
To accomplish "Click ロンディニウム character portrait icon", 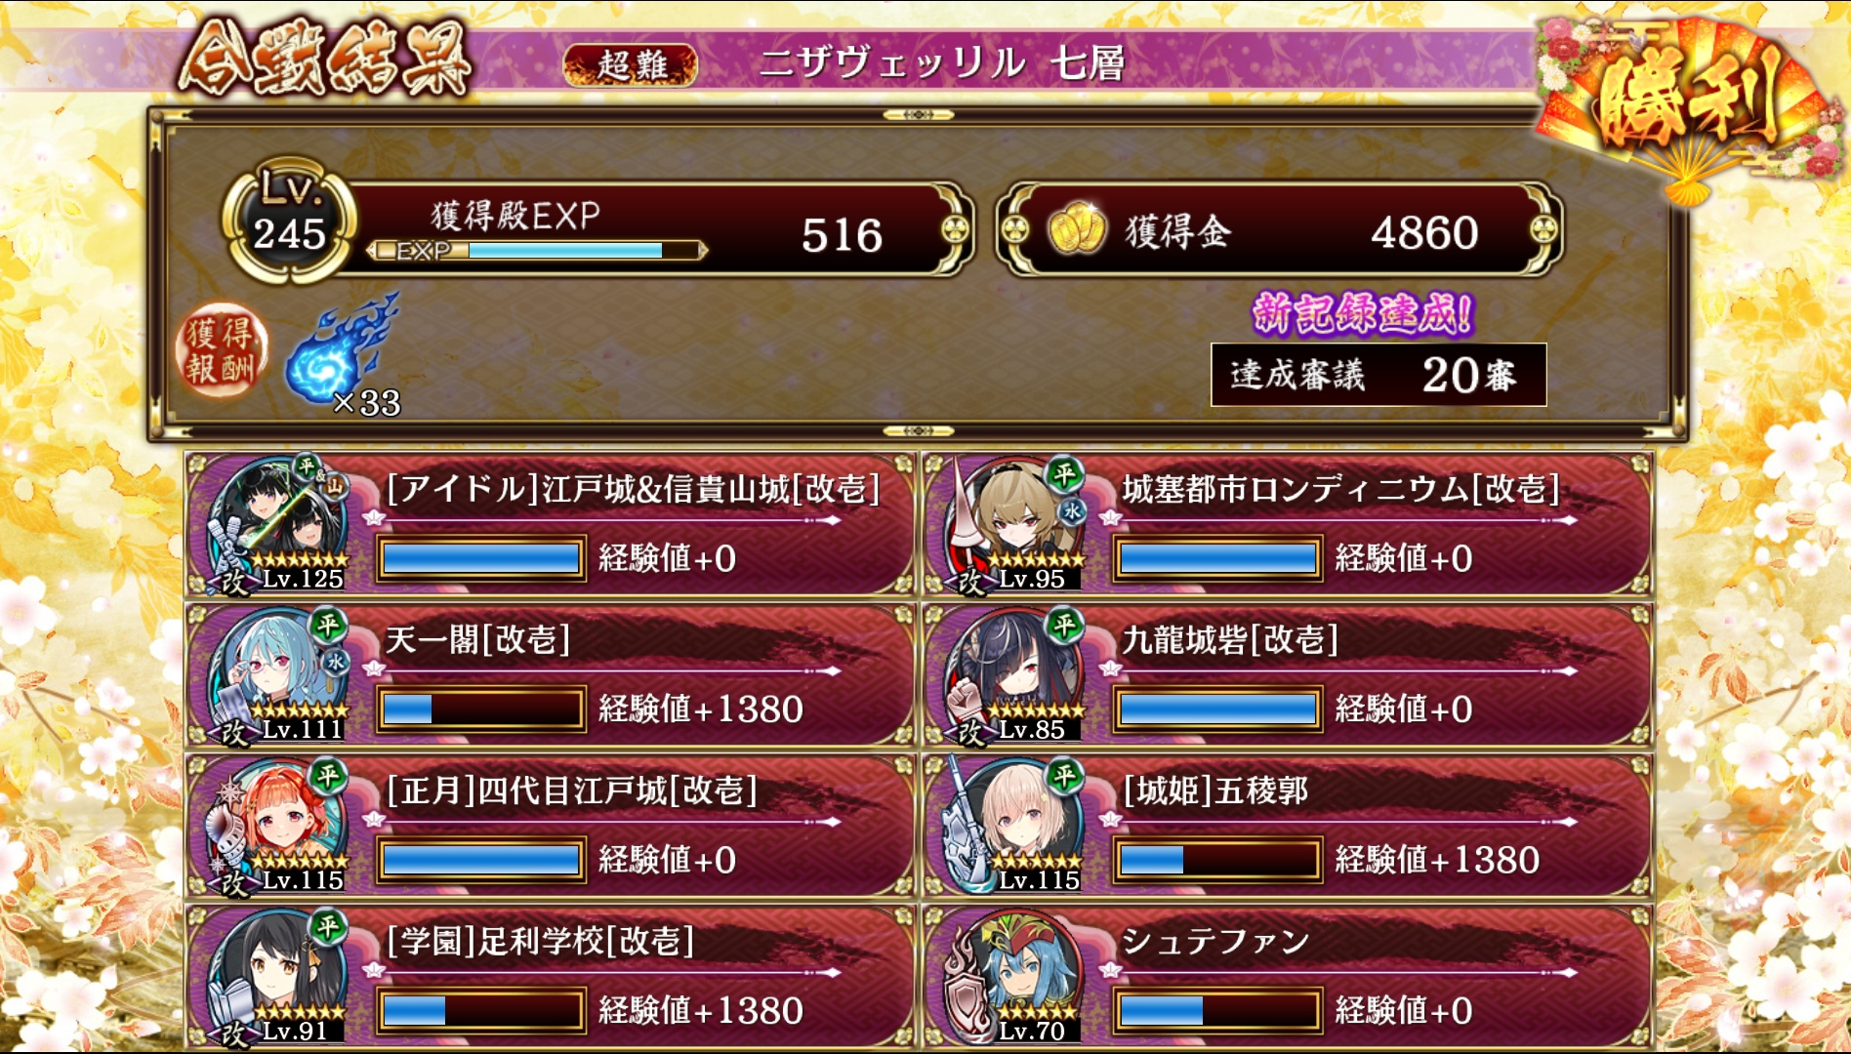I will (1015, 524).
